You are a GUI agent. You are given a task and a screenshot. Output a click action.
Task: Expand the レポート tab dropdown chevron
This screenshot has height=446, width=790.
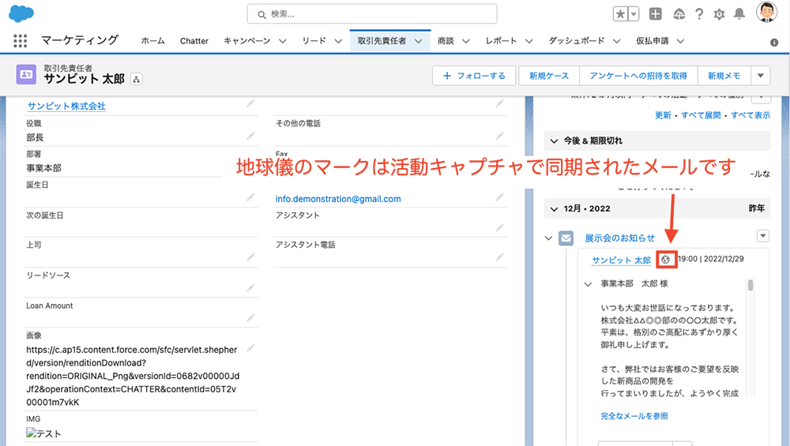click(529, 41)
